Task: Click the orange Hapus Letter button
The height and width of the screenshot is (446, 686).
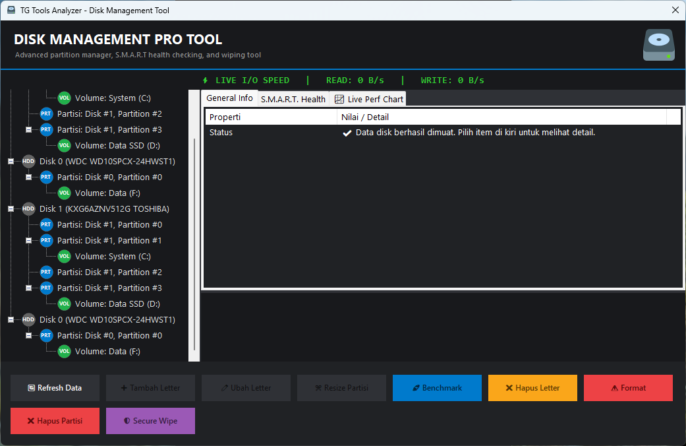Action: tap(532, 388)
